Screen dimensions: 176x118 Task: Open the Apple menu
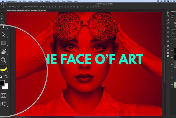3,1
